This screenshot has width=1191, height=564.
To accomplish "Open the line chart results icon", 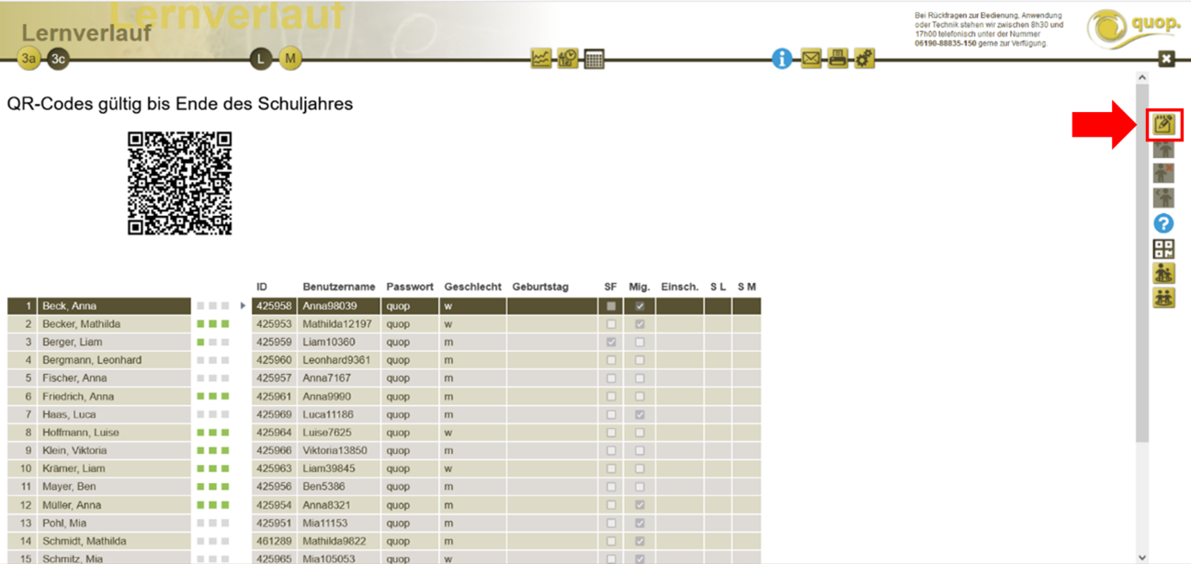I will click(541, 59).
